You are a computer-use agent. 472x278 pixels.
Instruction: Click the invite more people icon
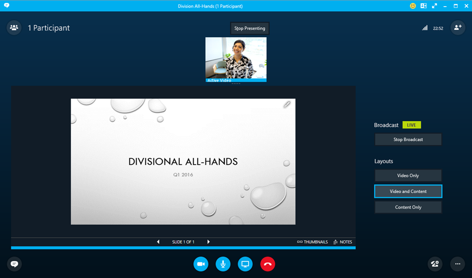[x=457, y=28]
